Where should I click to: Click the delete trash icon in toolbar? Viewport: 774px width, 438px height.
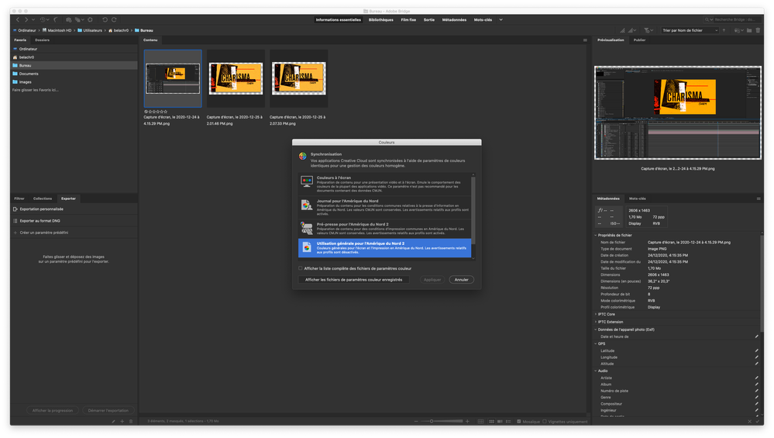click(x=757, y=30)
